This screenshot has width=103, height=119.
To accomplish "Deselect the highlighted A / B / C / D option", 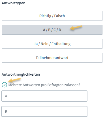I will (52, 30).
